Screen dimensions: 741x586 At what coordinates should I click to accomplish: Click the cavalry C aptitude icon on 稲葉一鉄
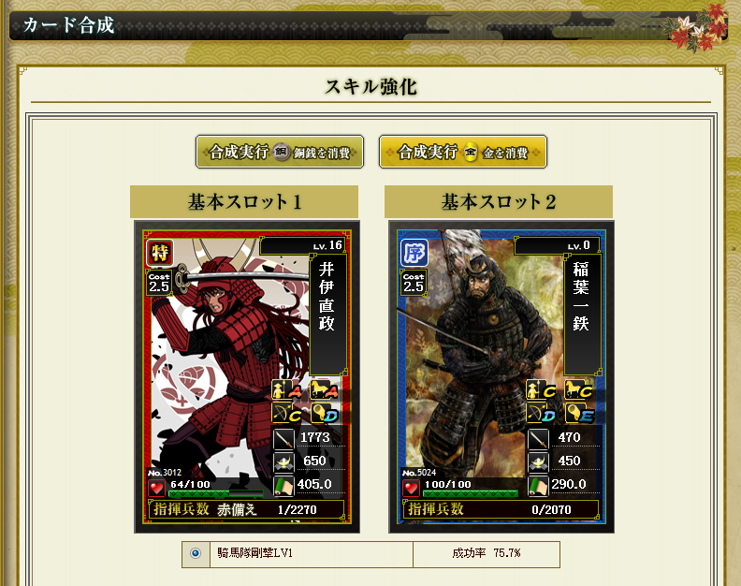tap(578, 389)
